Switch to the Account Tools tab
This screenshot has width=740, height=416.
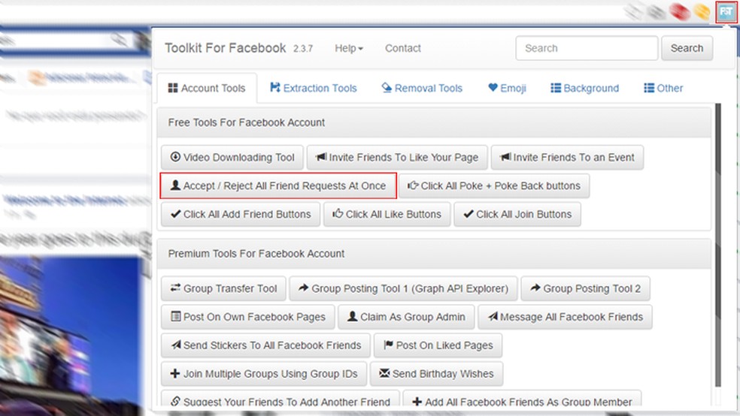click(x=207, y=88)
